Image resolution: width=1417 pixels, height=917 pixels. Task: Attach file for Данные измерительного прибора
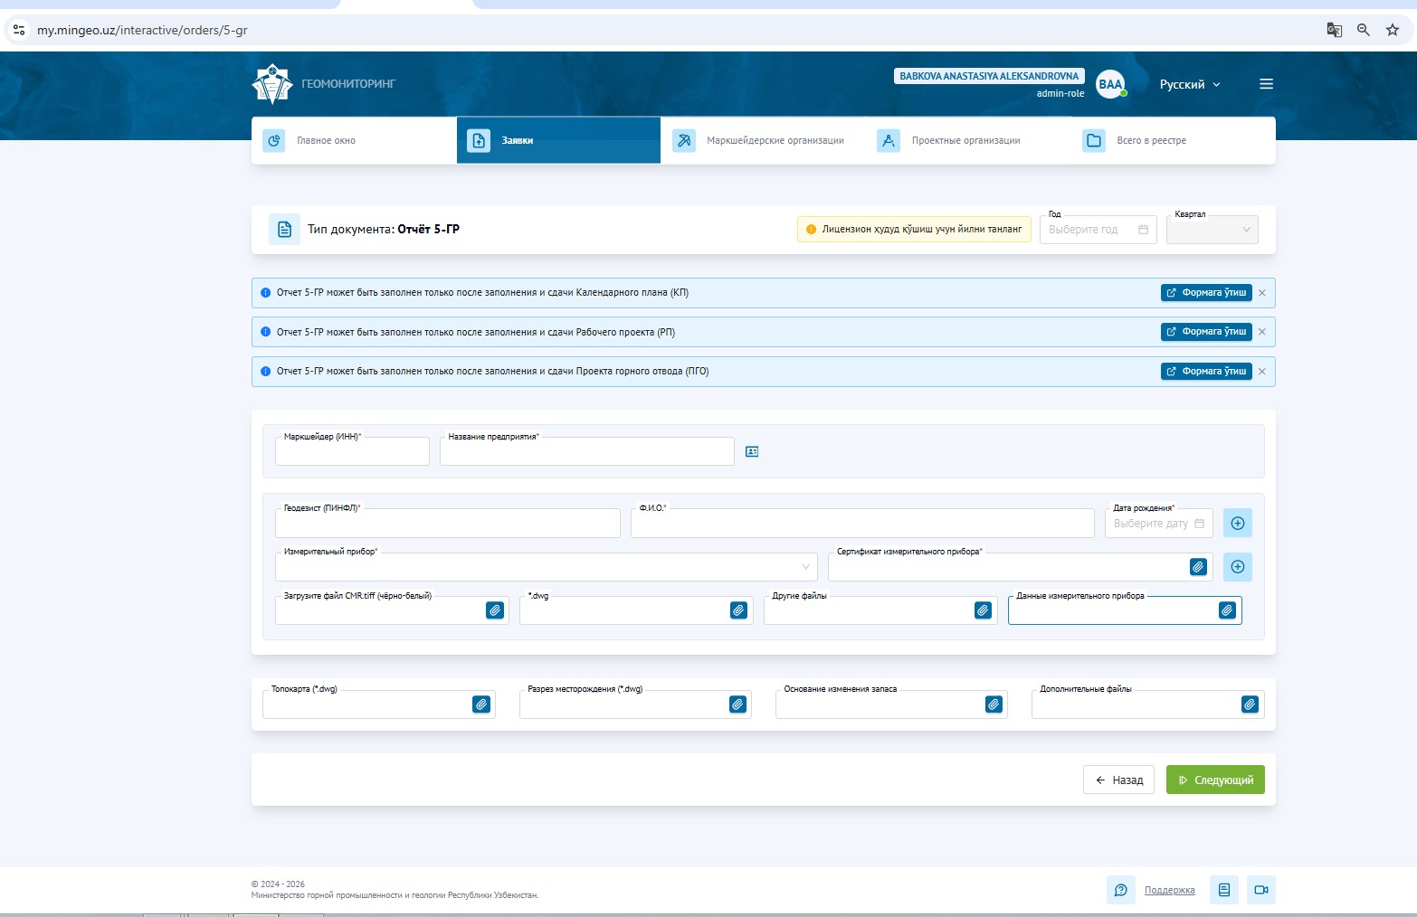(1227, 610)
